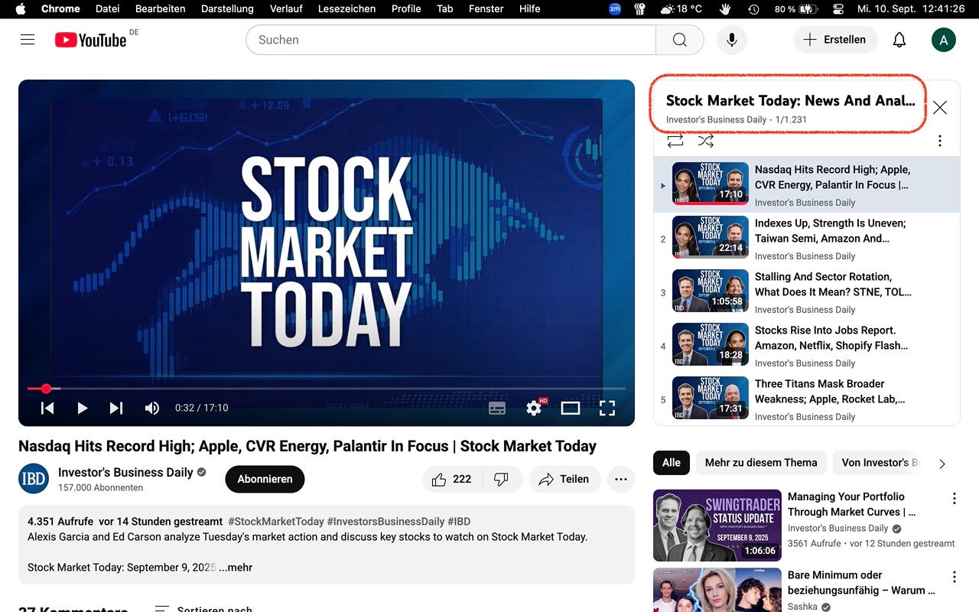Open the YouTube hamburger guide menu
This screenshot has width=979, height=612.
pos(28,40)
